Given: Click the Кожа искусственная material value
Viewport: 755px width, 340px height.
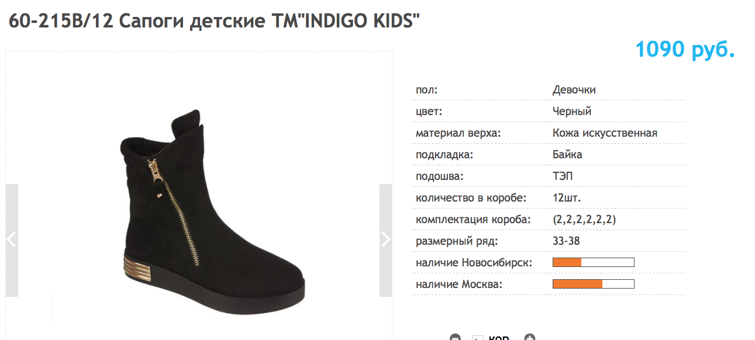Looking at the screenshot, I should [x=604, y=133].
